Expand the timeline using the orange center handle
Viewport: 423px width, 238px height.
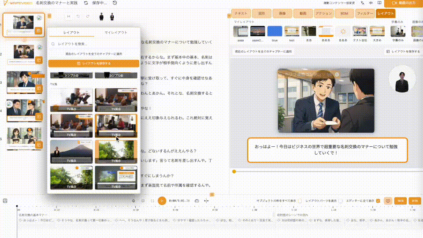[211, 194]
